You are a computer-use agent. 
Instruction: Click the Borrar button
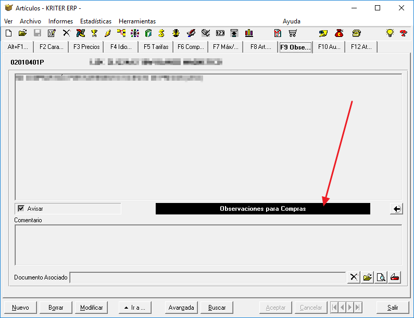coord(56,308)
